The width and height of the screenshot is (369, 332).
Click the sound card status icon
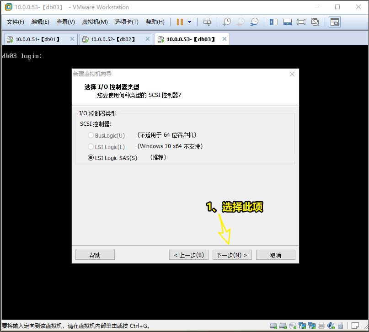click(x=331, y=326)
